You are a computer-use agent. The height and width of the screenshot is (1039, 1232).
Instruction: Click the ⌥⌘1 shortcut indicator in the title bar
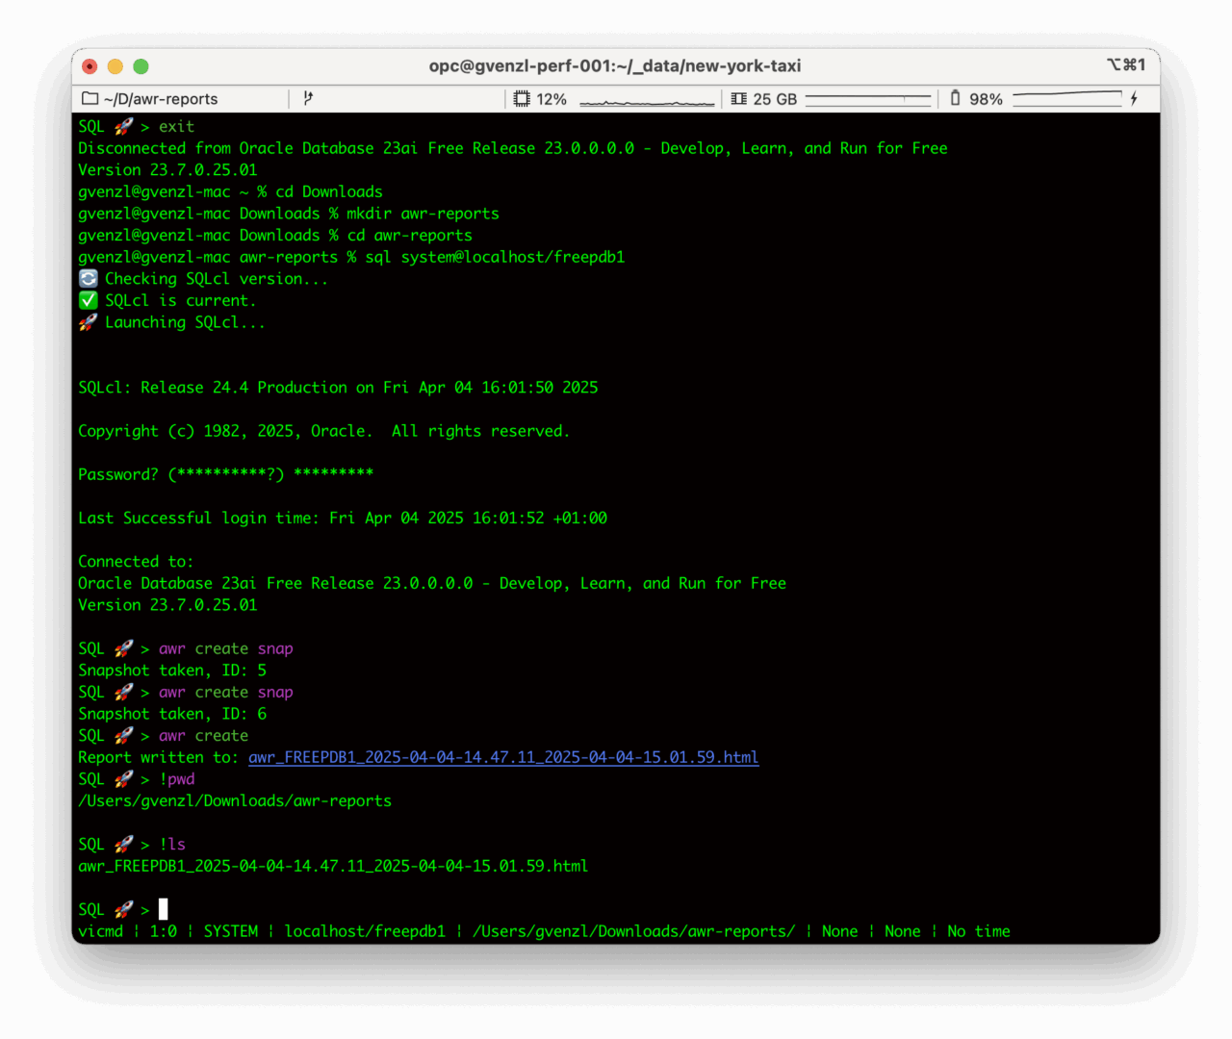point(1127,65)
